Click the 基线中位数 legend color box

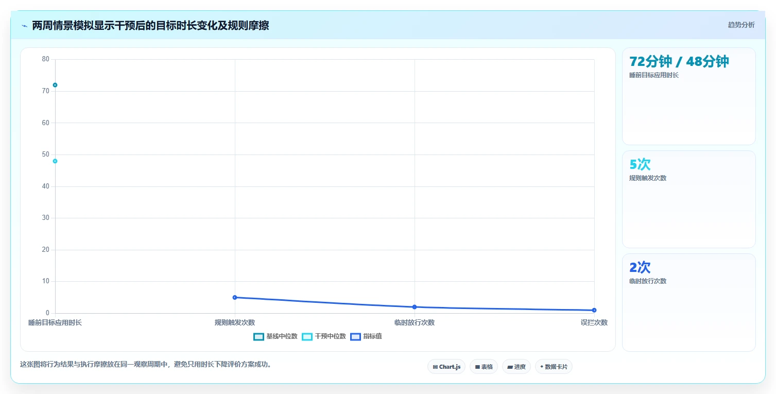tap(258, 337)
